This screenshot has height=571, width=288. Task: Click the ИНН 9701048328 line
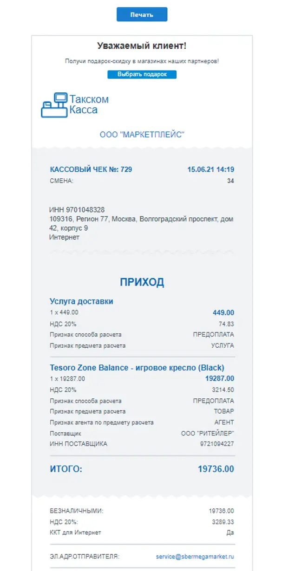tap(77, 210)
